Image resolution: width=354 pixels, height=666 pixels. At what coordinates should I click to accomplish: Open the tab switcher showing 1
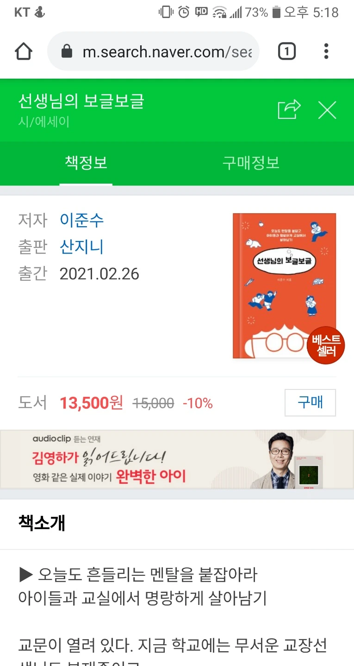point(286,51)
